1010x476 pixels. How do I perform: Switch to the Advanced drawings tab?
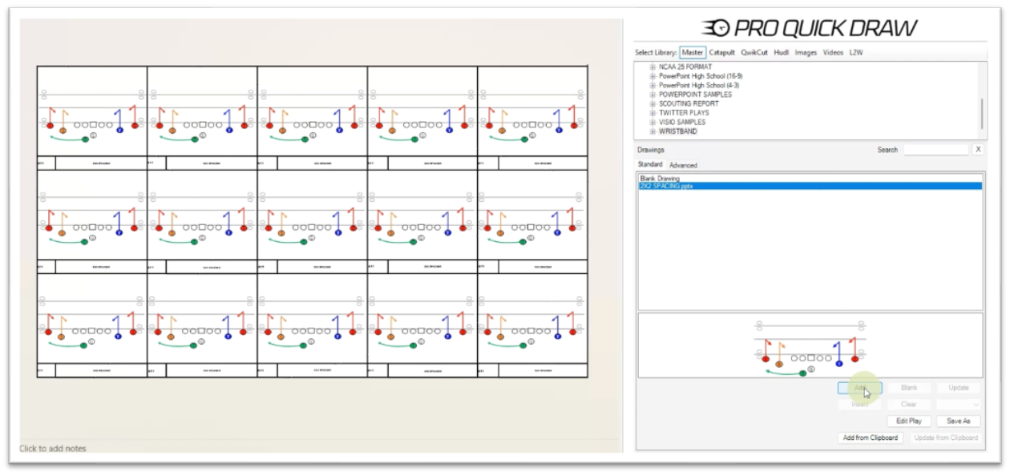(x=683, y=165)
